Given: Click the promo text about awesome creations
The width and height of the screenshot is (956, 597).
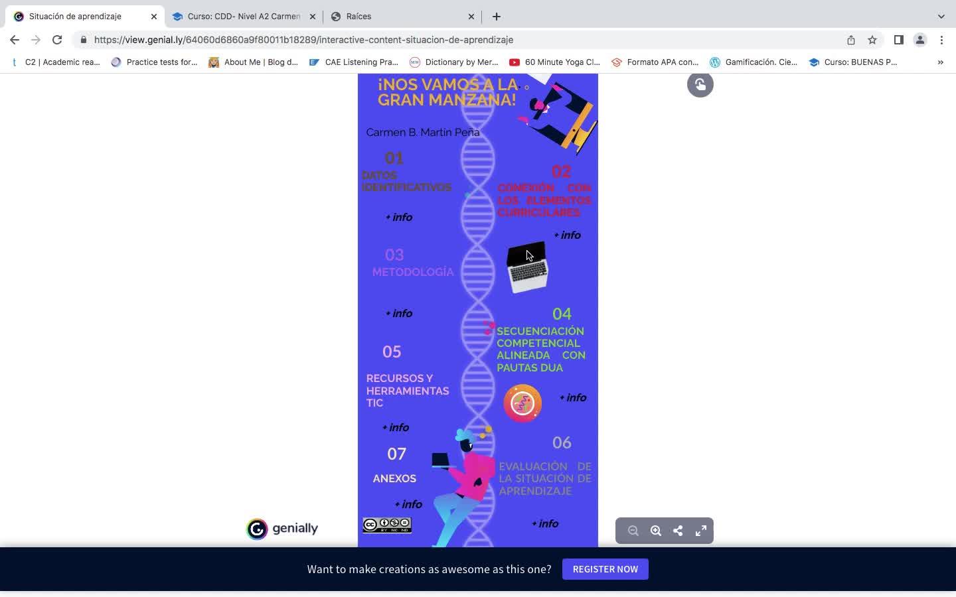Looking at the screenshot, I should coord(429,569).
